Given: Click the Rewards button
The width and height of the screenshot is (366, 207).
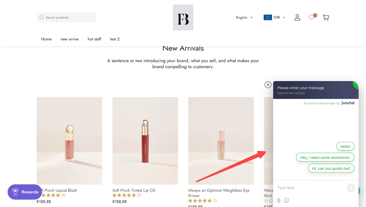Looking at the screenshot, I should pos(25,192).
